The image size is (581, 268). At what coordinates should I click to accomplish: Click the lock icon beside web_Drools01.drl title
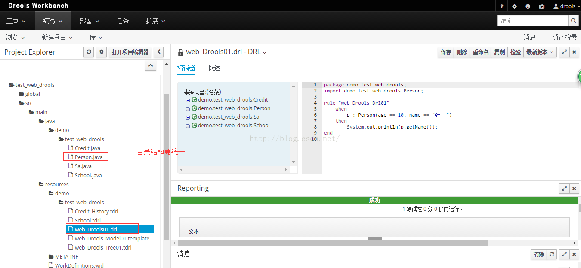pyautogui.click(x=181, y=52)
